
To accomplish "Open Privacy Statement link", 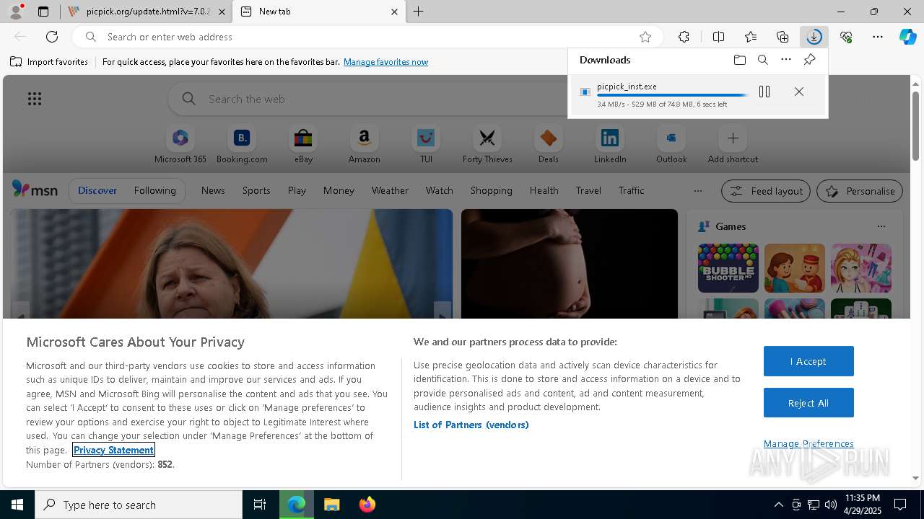I will [113, 450].
